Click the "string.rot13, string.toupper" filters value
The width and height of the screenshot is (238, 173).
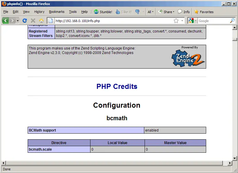click(130, 33)
